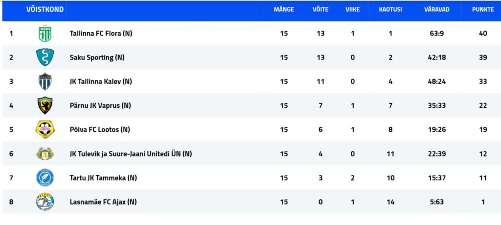Open the JK Tulevik club emblem
This screenshot has height=225, width=501.
45,154
